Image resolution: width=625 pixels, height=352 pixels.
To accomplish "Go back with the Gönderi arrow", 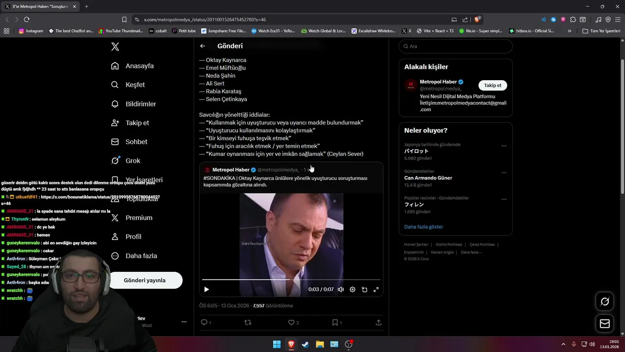I will point(203,46).
